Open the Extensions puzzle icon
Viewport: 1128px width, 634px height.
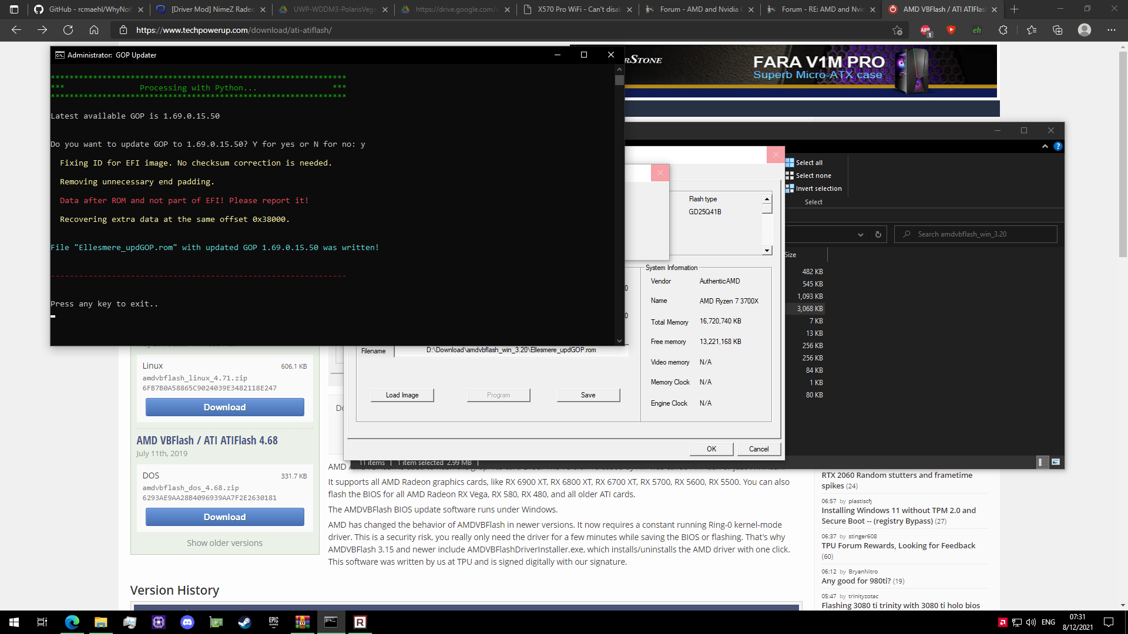(1003, 30)
